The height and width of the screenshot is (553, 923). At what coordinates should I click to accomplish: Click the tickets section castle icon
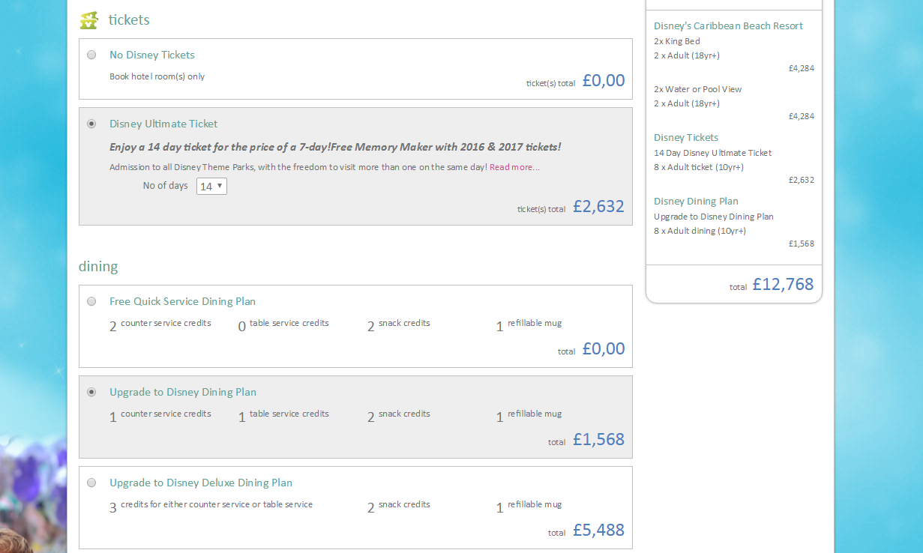(x=89, y=20)
